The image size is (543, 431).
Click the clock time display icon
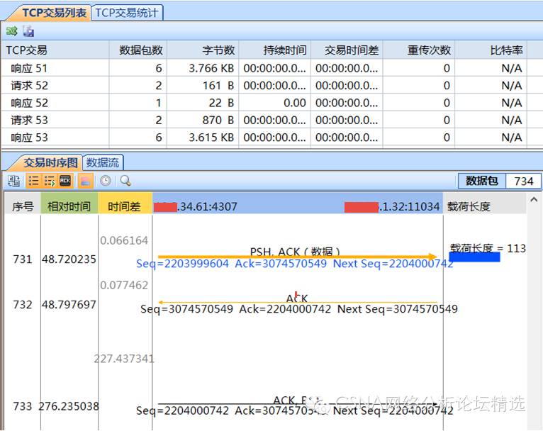[106, 181]
